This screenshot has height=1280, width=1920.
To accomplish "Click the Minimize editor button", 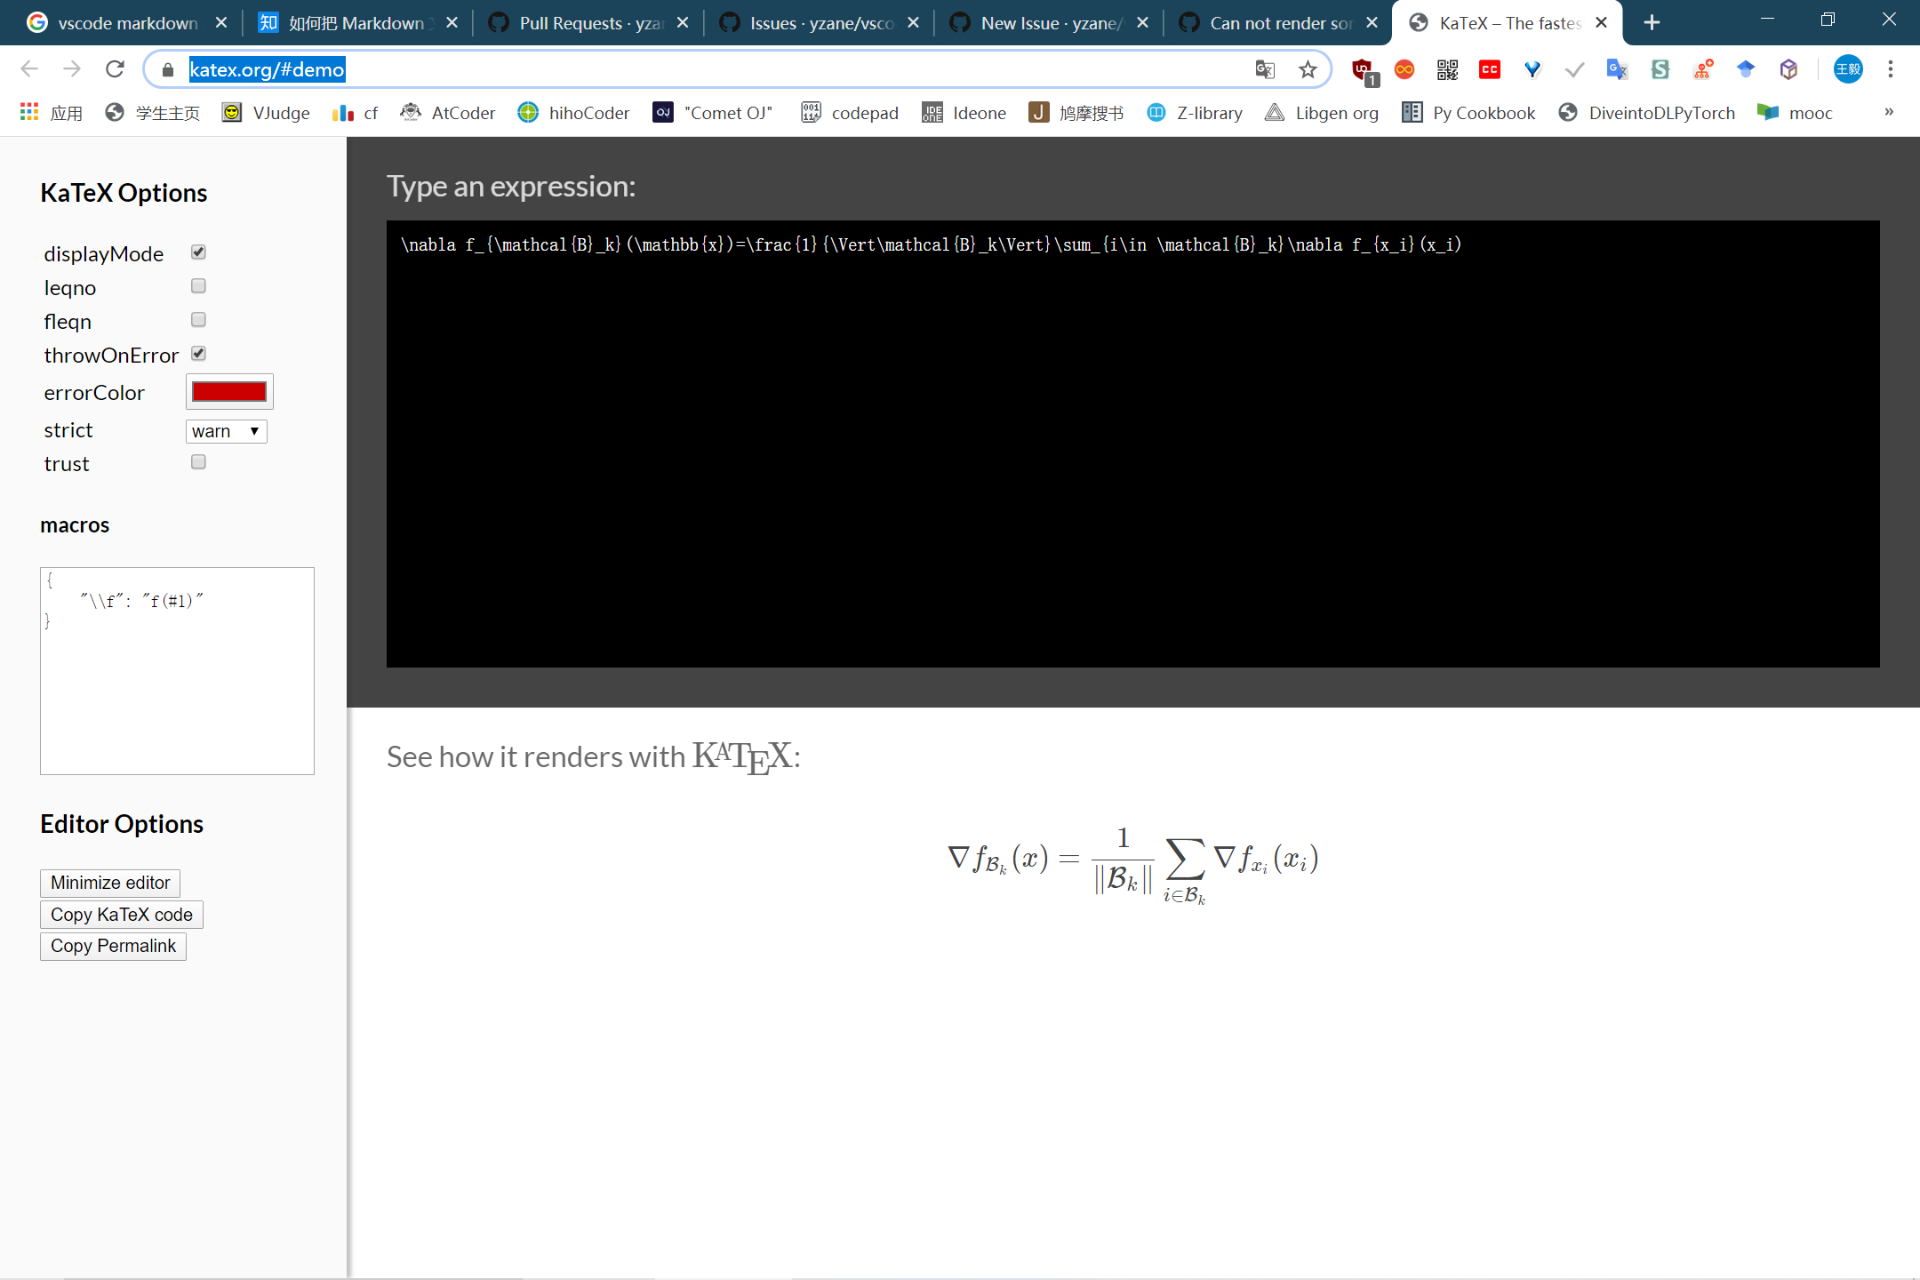I will [109, 882].
